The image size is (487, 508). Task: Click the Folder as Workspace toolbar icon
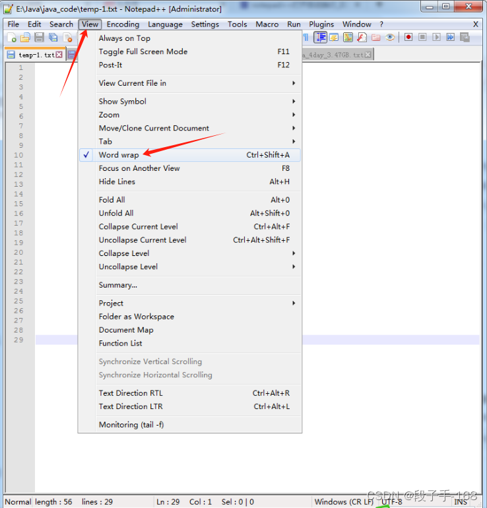coord(376,38)
